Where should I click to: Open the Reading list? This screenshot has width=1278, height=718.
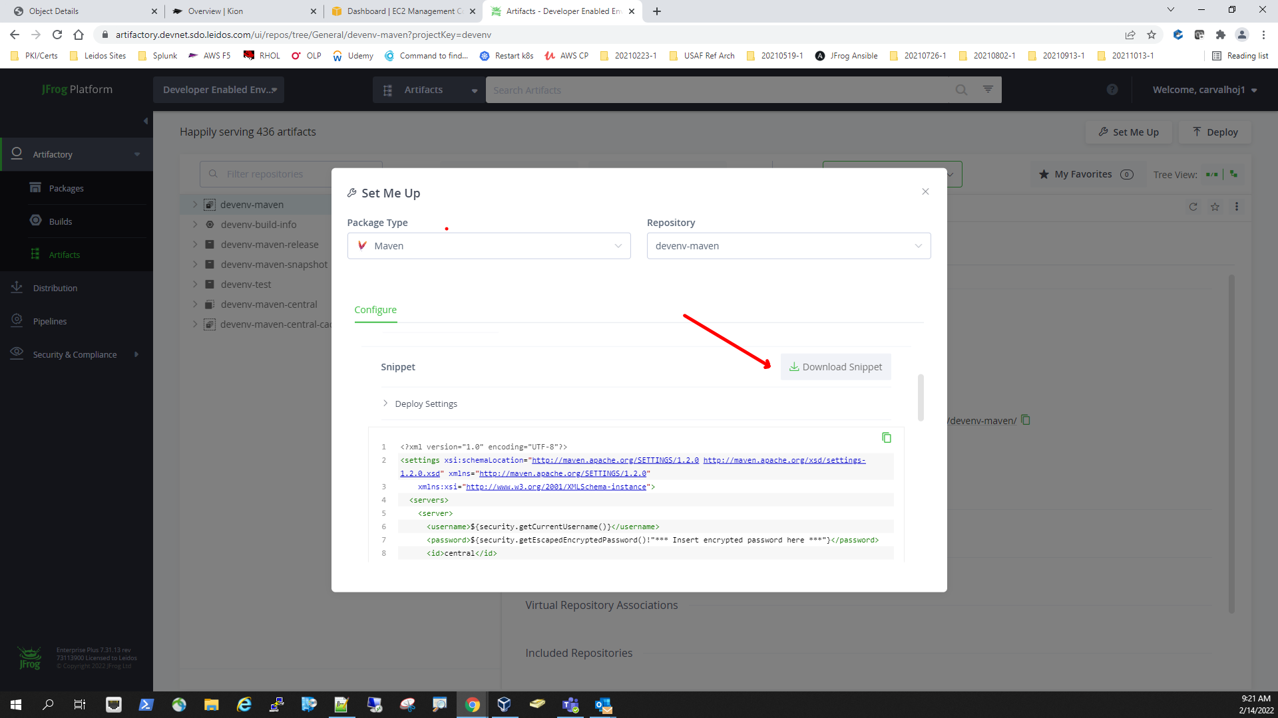[x=1241, y=56]
